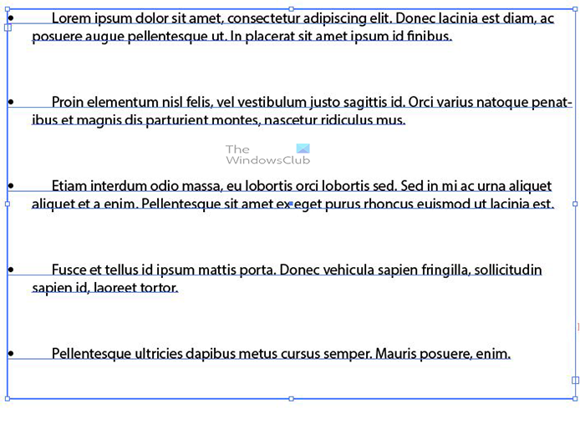Click the text 'Lorem ipsum dolor sit amet'
The image size is (585, 444).
[136, 18]
